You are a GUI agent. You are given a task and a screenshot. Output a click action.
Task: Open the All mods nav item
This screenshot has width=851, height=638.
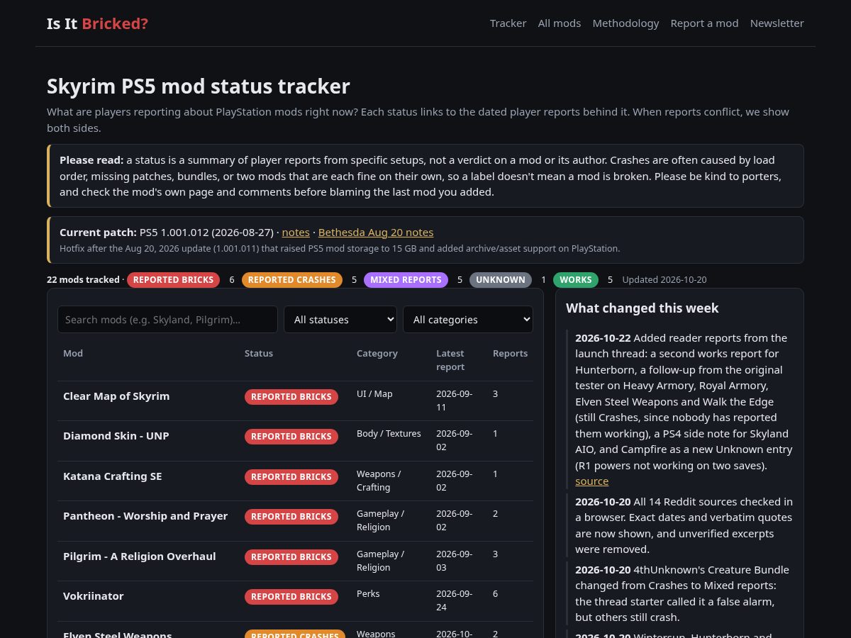pos(560,23)
